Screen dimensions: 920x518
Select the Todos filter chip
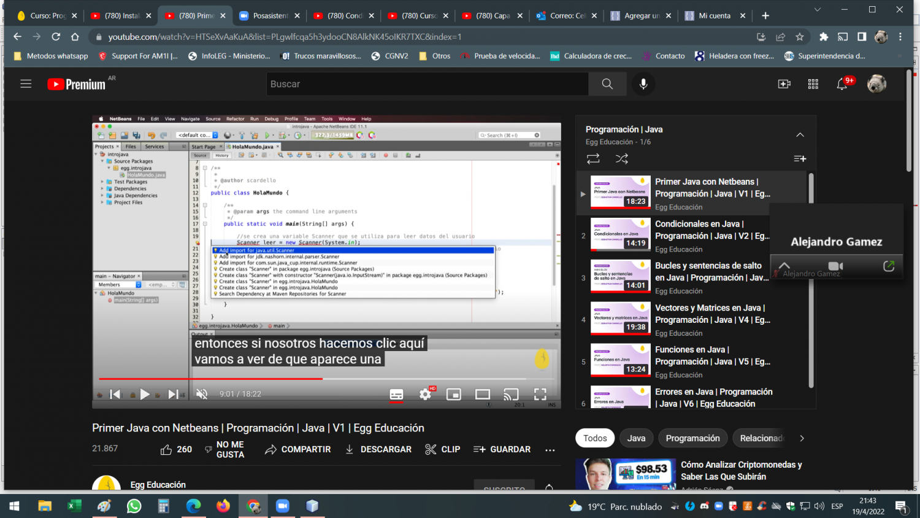[x=595, y=438]
